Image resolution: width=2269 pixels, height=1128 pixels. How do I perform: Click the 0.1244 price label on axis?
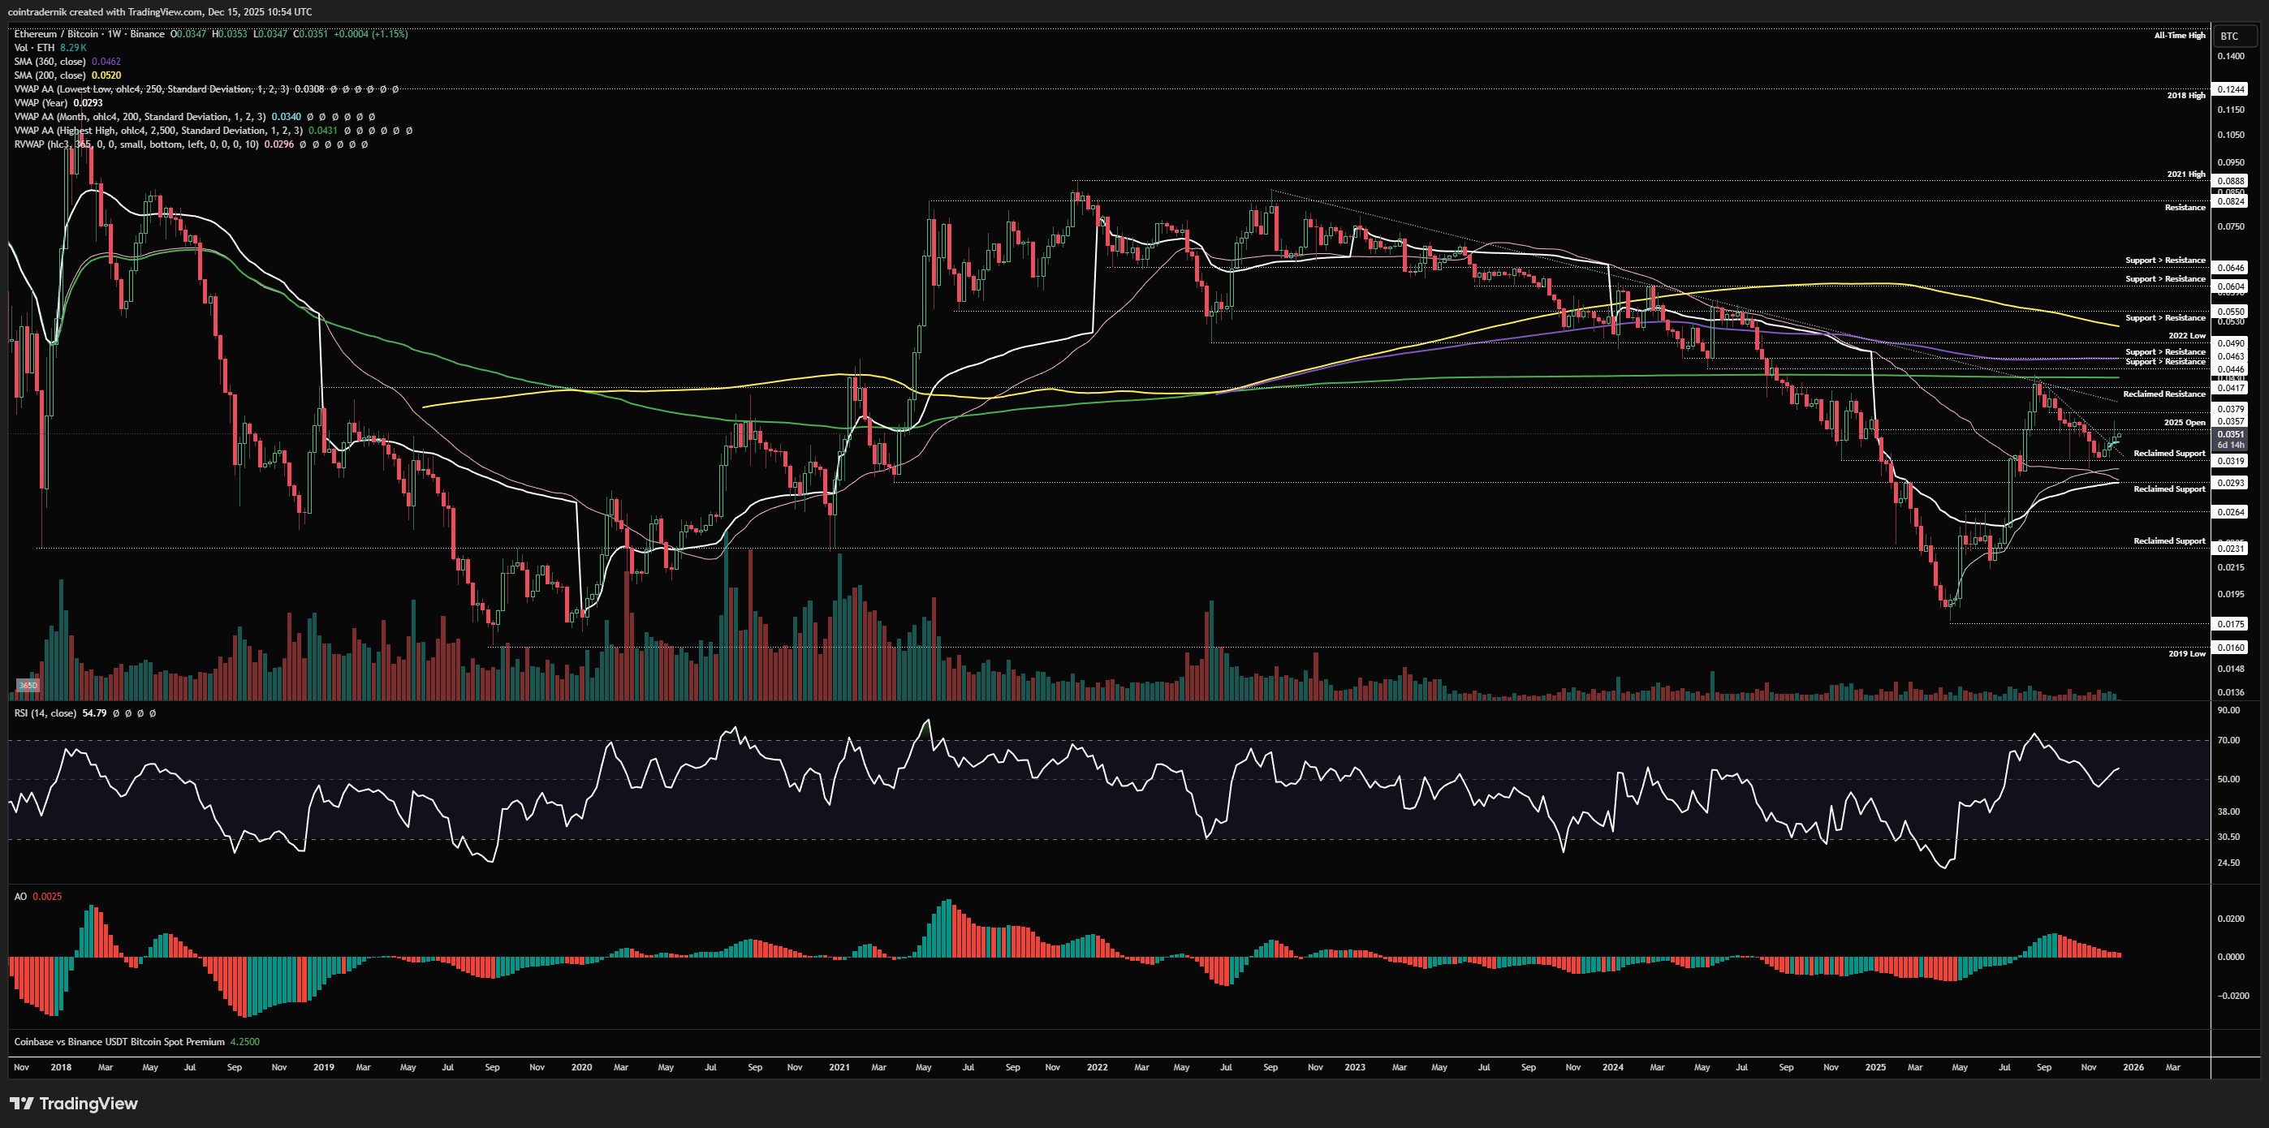pos(2230,90)
